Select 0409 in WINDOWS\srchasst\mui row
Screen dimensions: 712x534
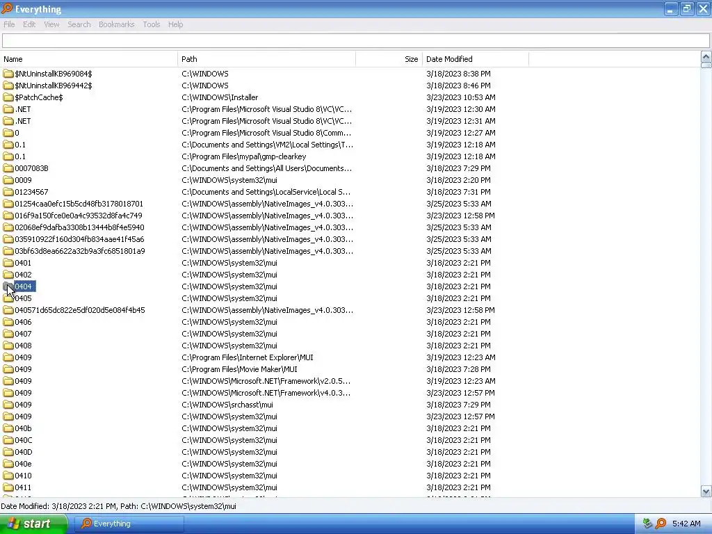click(x=23, y=405)
